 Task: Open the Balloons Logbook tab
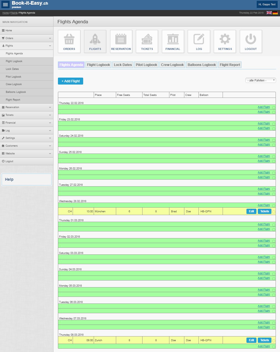(x=202, y=65)
